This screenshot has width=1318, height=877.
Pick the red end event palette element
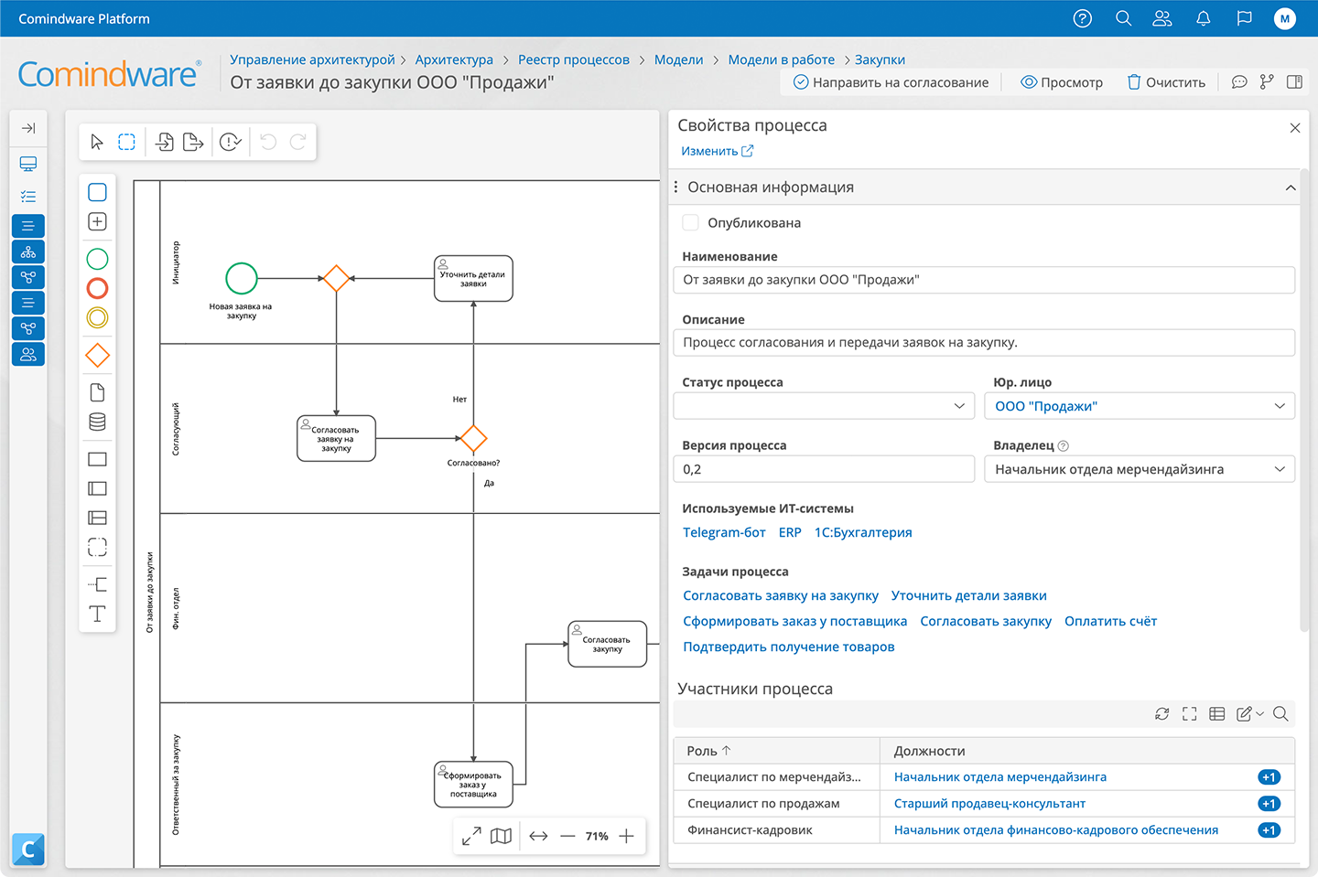click(x=97, y=288)
